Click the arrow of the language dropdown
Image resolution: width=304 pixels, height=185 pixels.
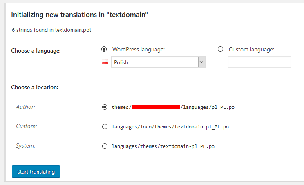(201, 62)
